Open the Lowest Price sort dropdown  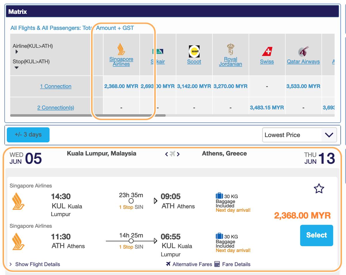[x=300, y=135]
